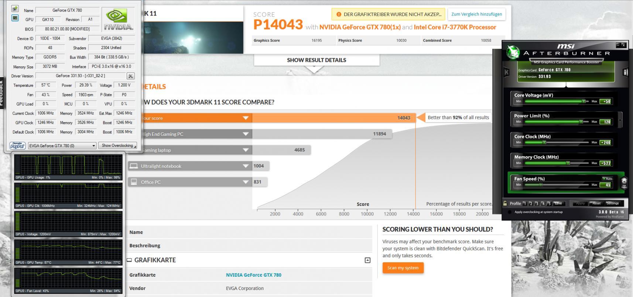
Task: Click the Afterburner profile lock icon
Action: point(505,203)
